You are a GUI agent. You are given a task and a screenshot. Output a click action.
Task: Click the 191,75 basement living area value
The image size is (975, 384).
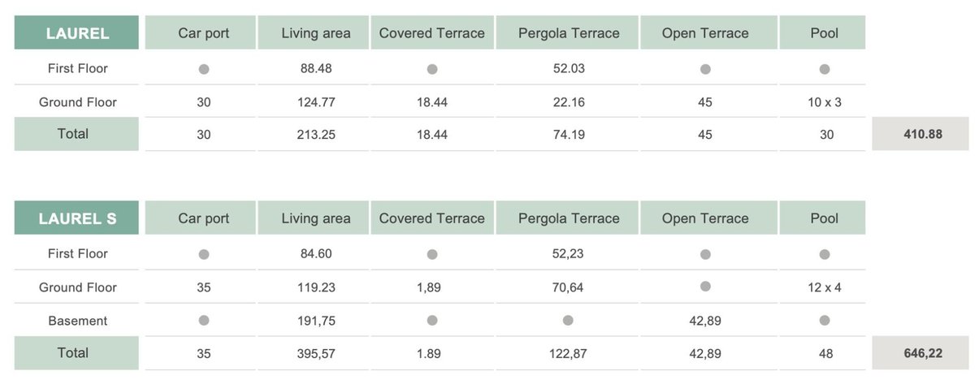pyautogui.click(x=316, y=321)
